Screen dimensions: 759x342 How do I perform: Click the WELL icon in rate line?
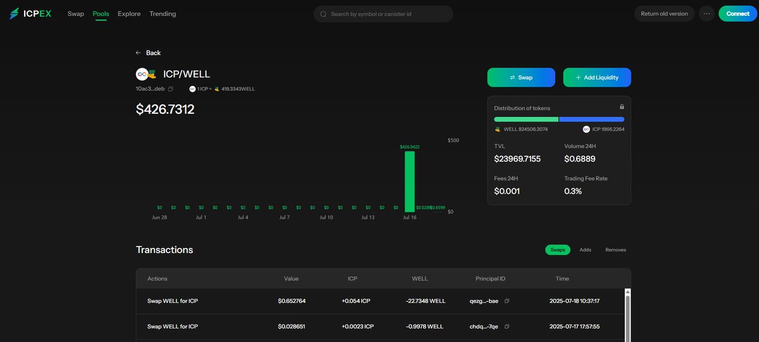[x=216, y=89]
